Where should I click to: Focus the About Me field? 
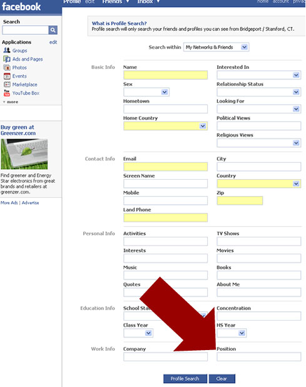258,292
